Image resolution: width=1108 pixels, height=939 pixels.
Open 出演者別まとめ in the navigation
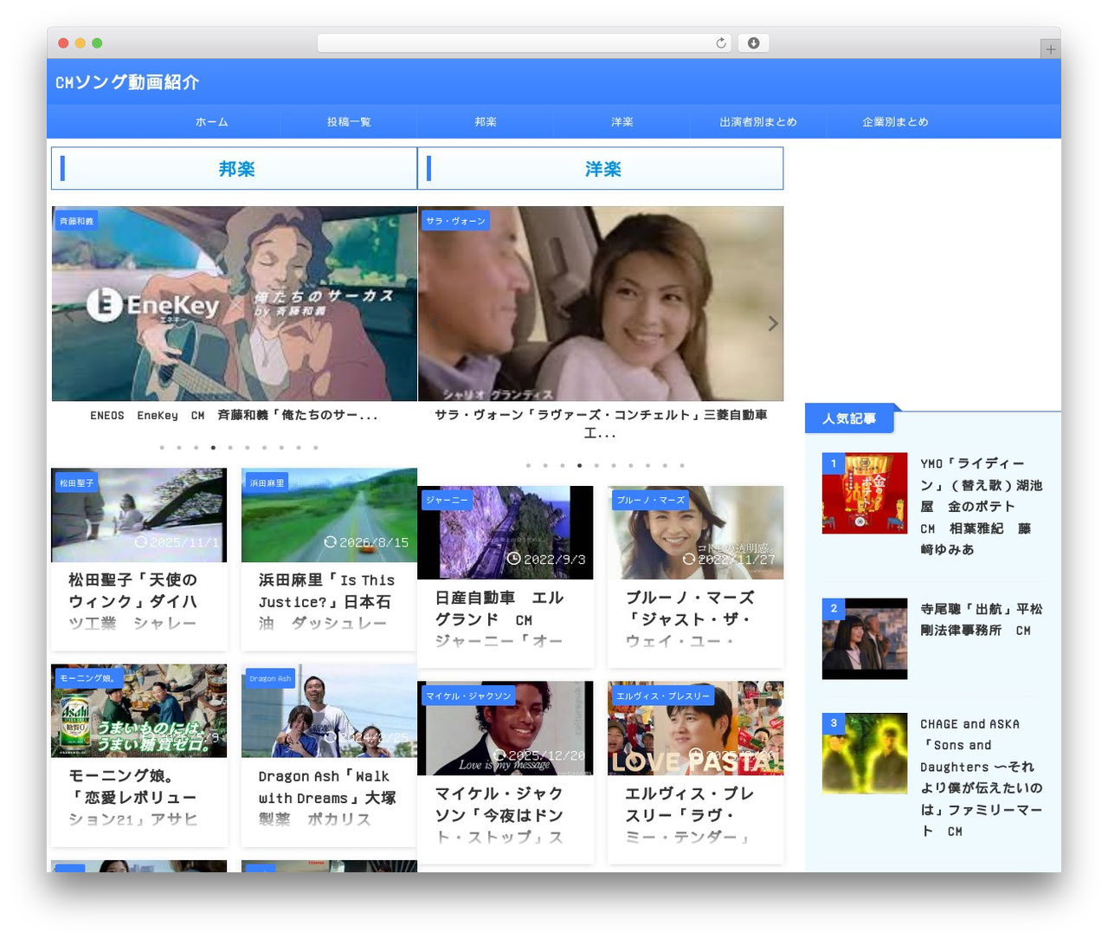click(758, 122)
